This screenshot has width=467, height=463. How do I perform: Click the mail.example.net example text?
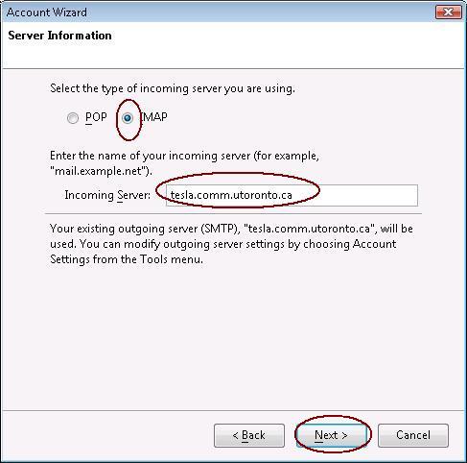click(99, 171)
